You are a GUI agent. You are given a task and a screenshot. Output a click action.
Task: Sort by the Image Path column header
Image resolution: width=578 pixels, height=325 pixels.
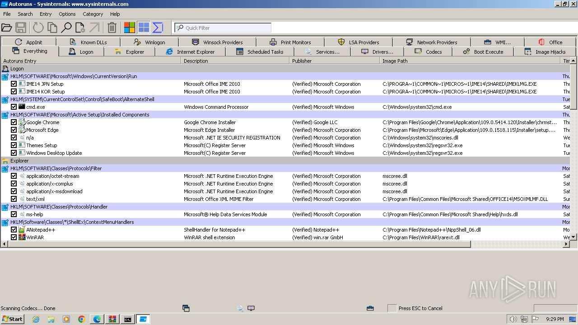(470, 61)
